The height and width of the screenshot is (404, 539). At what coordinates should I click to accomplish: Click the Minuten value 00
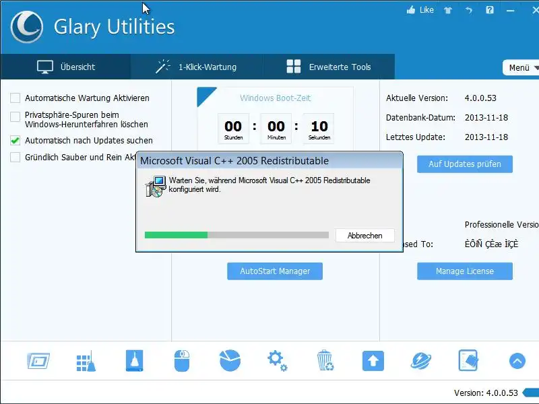click(x=276, y=127)
